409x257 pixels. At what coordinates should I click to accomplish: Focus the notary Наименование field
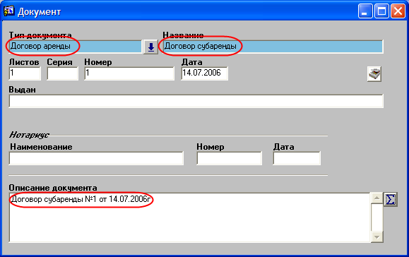pos(96,158)
